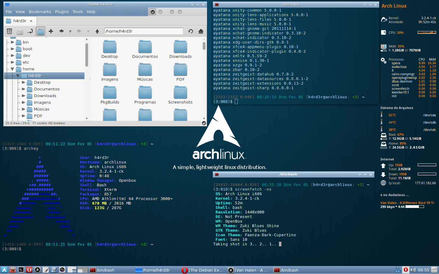Click the /home/h4rd3r address field

click(143, 31)
